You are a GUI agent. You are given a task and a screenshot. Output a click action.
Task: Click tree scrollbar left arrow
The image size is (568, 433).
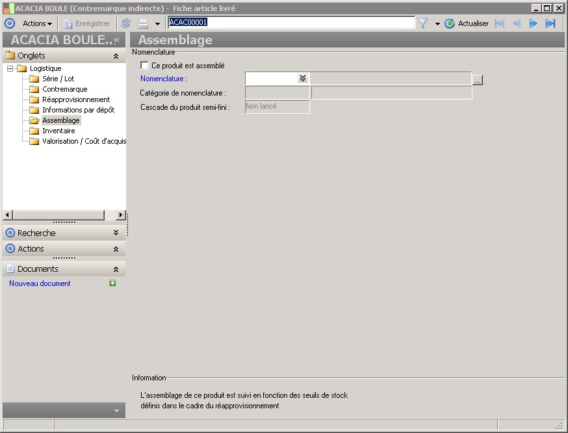coord(8,215)
